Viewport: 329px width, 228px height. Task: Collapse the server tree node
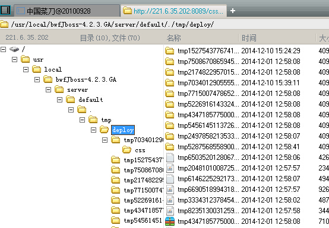click(x=49, y=89)
